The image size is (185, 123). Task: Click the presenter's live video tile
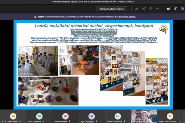[144, 116]
